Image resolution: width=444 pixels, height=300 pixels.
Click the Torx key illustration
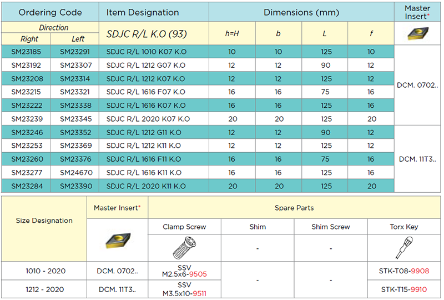tap(404, 248)
